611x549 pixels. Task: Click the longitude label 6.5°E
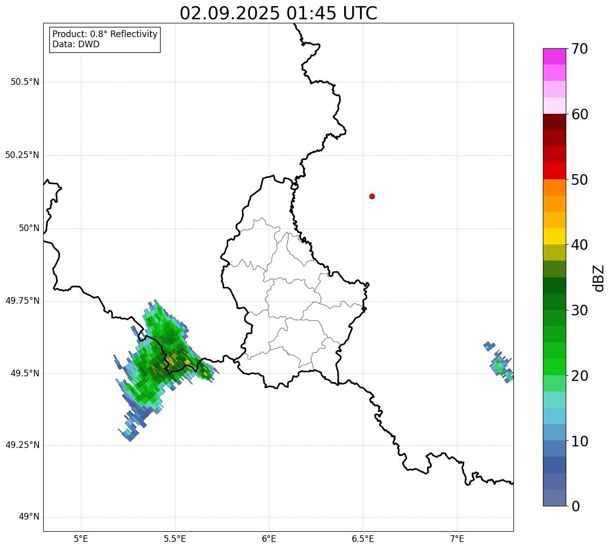click(x=363, y=538)
